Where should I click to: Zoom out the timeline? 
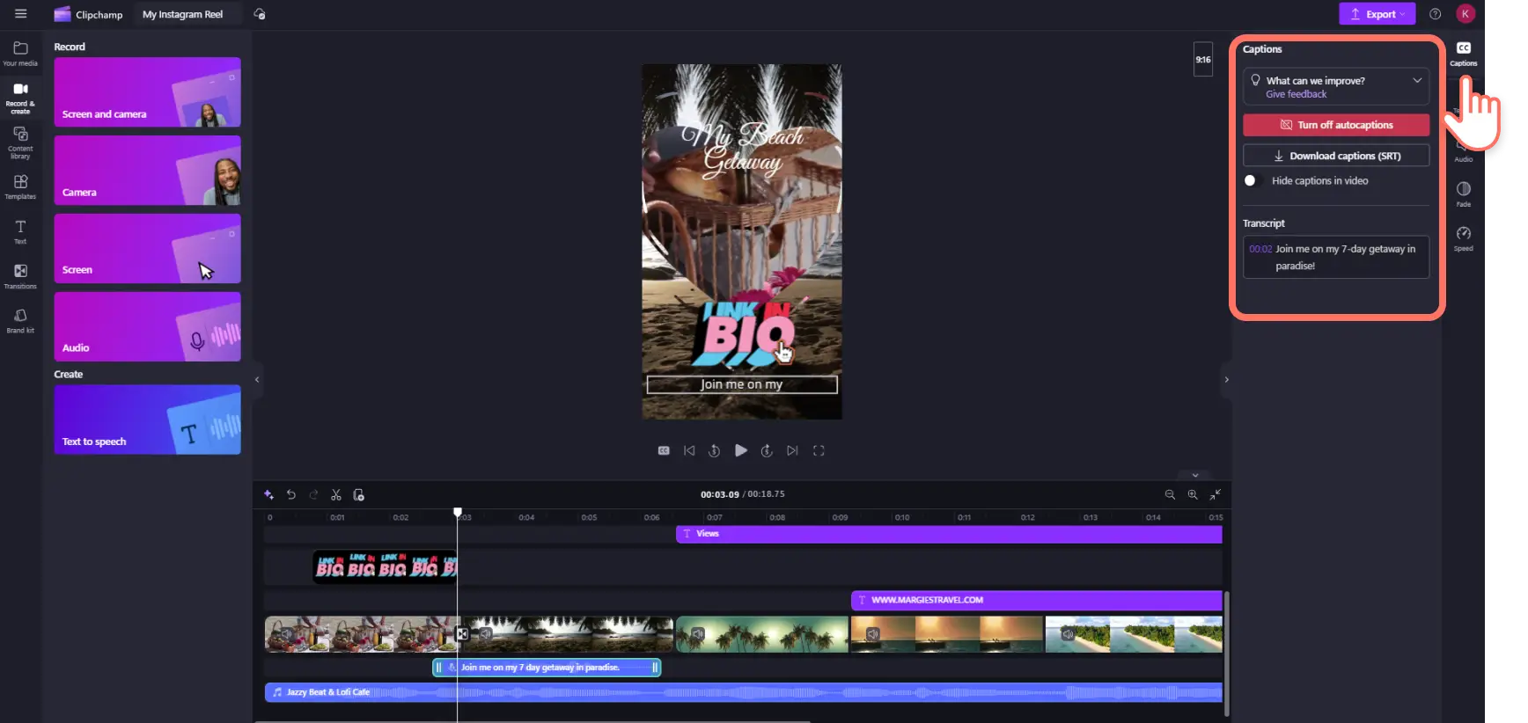pyautogui.click(x=1170, y=494)
